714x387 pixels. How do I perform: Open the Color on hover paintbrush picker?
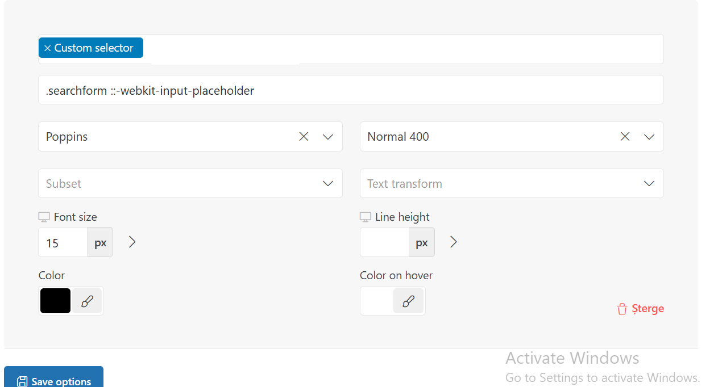[408, 301]
